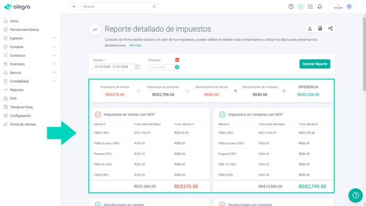Screen dimensions: 366x206
Task: Open the chat assistant icon in header
Action: click(x=301, y=6)
